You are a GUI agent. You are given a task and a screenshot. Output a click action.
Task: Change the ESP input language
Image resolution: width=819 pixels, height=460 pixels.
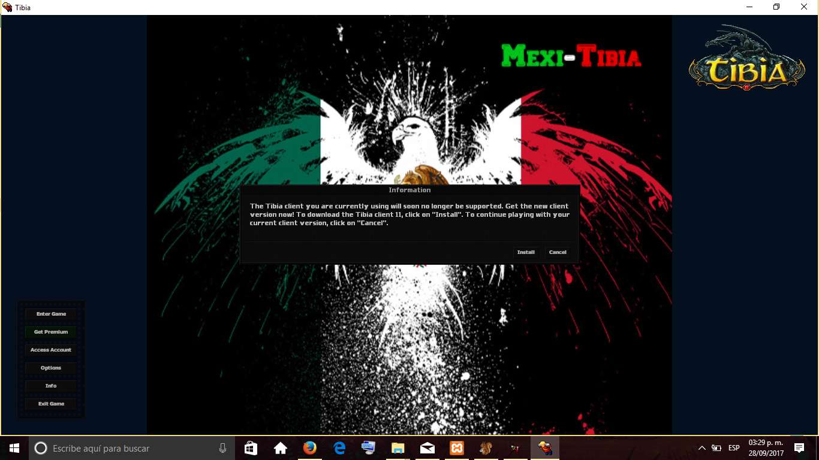(x=734, y=448)
